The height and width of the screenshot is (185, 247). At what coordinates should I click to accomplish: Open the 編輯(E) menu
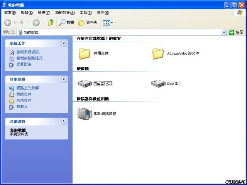tap(27, 13)
